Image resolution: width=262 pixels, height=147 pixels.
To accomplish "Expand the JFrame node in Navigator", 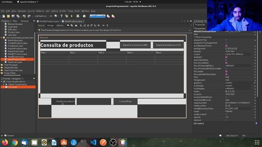I will click(x=4, y=87).
